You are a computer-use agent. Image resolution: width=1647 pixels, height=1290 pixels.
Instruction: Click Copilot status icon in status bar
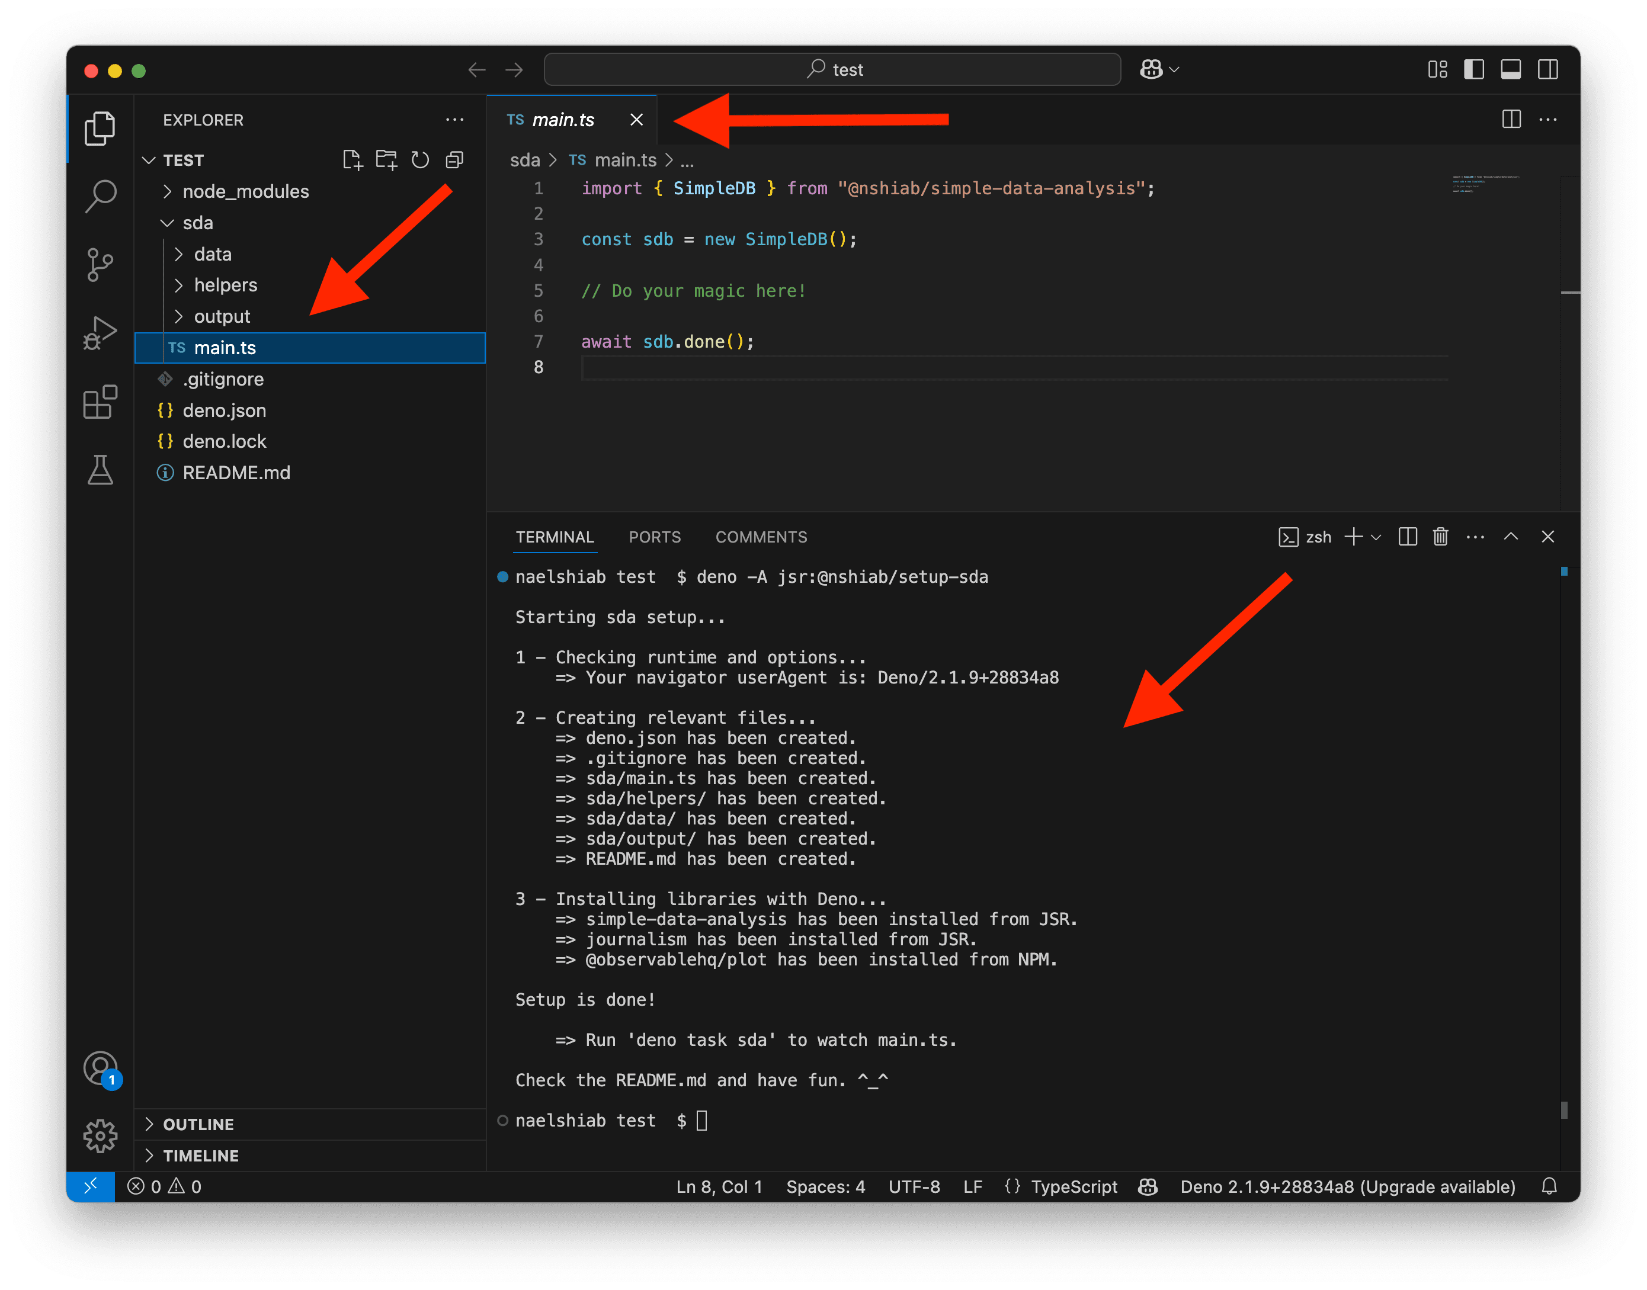click(1148, 1186)
